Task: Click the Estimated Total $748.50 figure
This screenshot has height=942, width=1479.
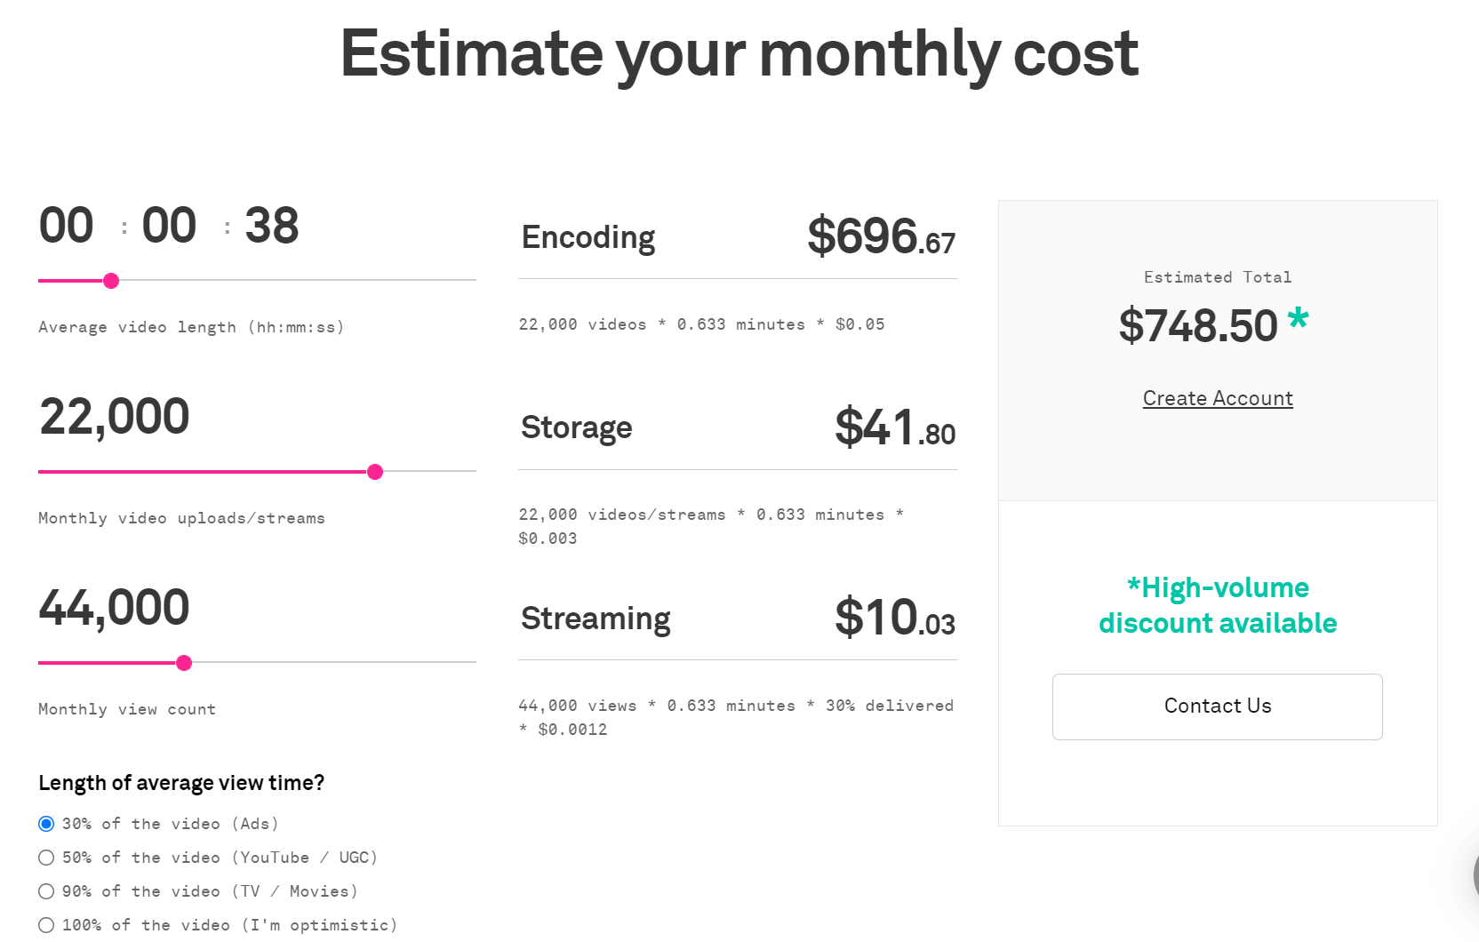Action: pos(1198,325)
